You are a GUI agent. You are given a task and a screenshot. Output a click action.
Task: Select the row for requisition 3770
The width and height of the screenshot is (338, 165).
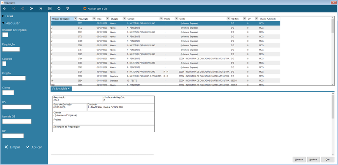166,37
